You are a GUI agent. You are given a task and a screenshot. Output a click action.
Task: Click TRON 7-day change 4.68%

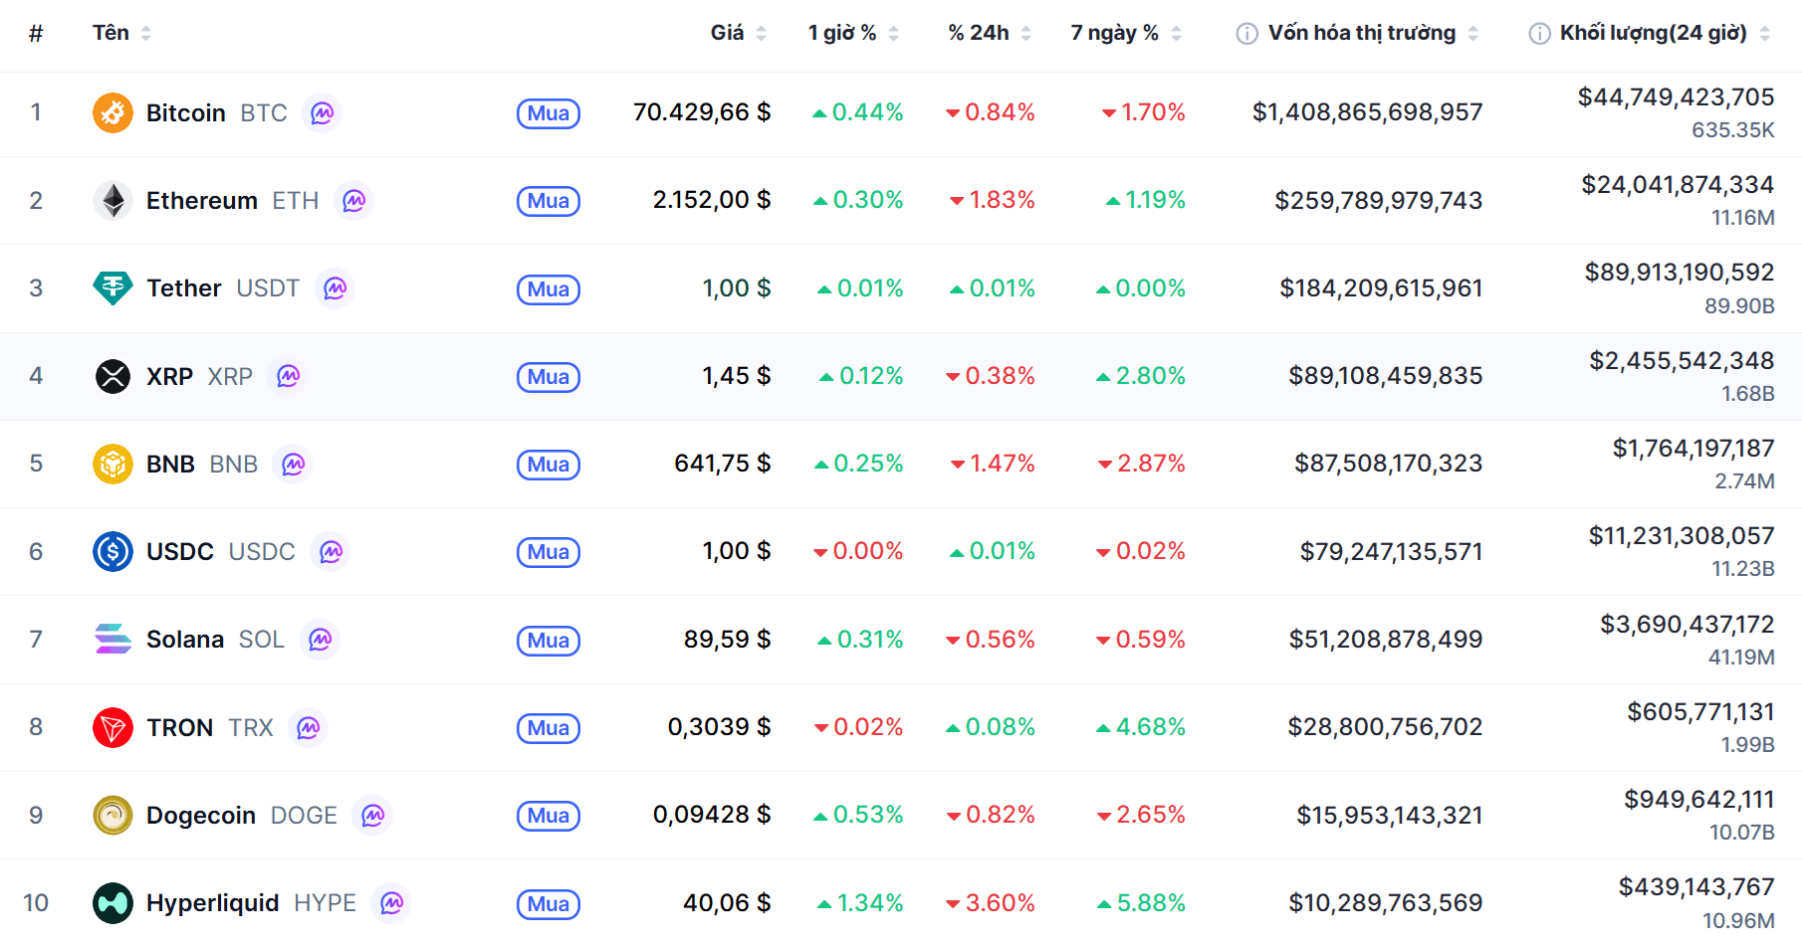coord(1141,727)
